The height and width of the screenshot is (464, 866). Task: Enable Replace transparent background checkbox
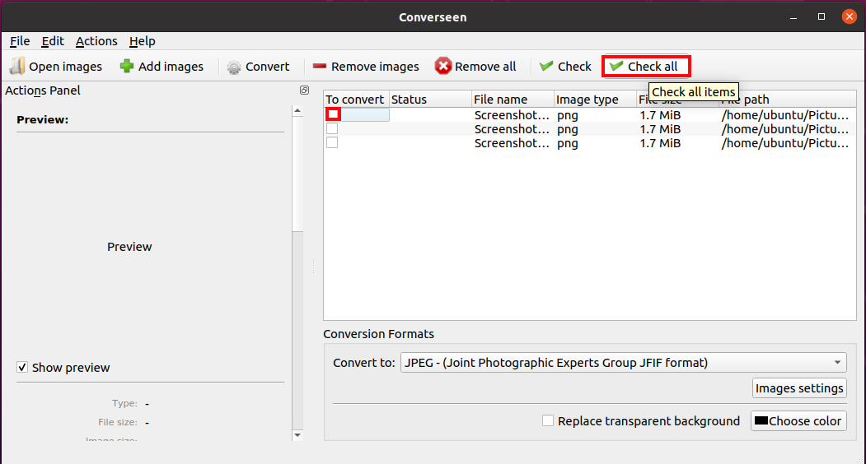coord(548,421)
